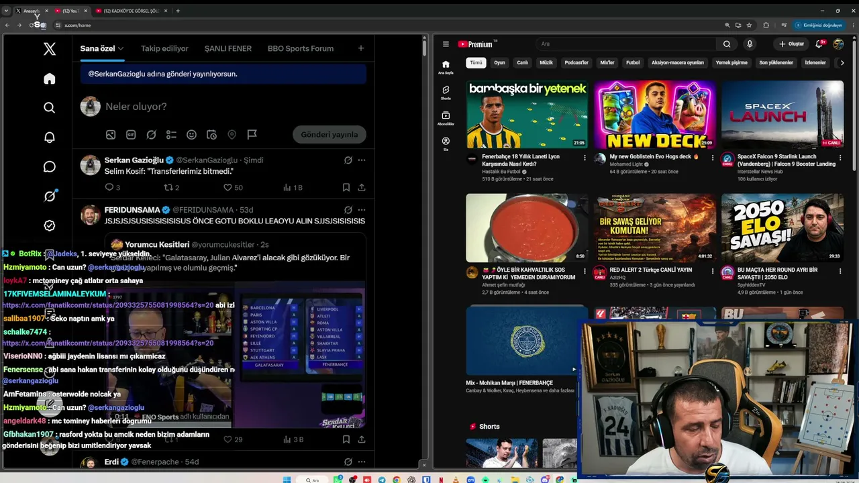Click the YouTube Ara search box
This screenshot has height=483, width=859.
click(x=625, y=44)
